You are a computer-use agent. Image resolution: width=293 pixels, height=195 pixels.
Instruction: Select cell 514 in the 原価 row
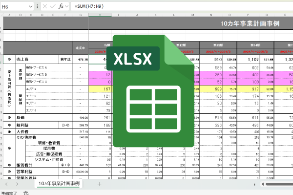(x=211, y=118)
